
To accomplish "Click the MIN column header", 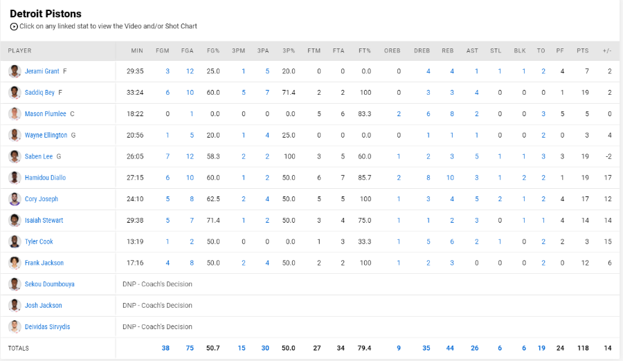I will [137, 51].
